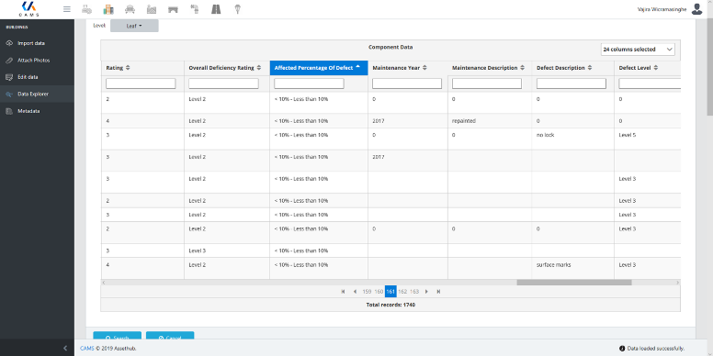Viewport: 713px width, 356px height.
Task: Focus the Rating filter input
Action: point(141,83)
